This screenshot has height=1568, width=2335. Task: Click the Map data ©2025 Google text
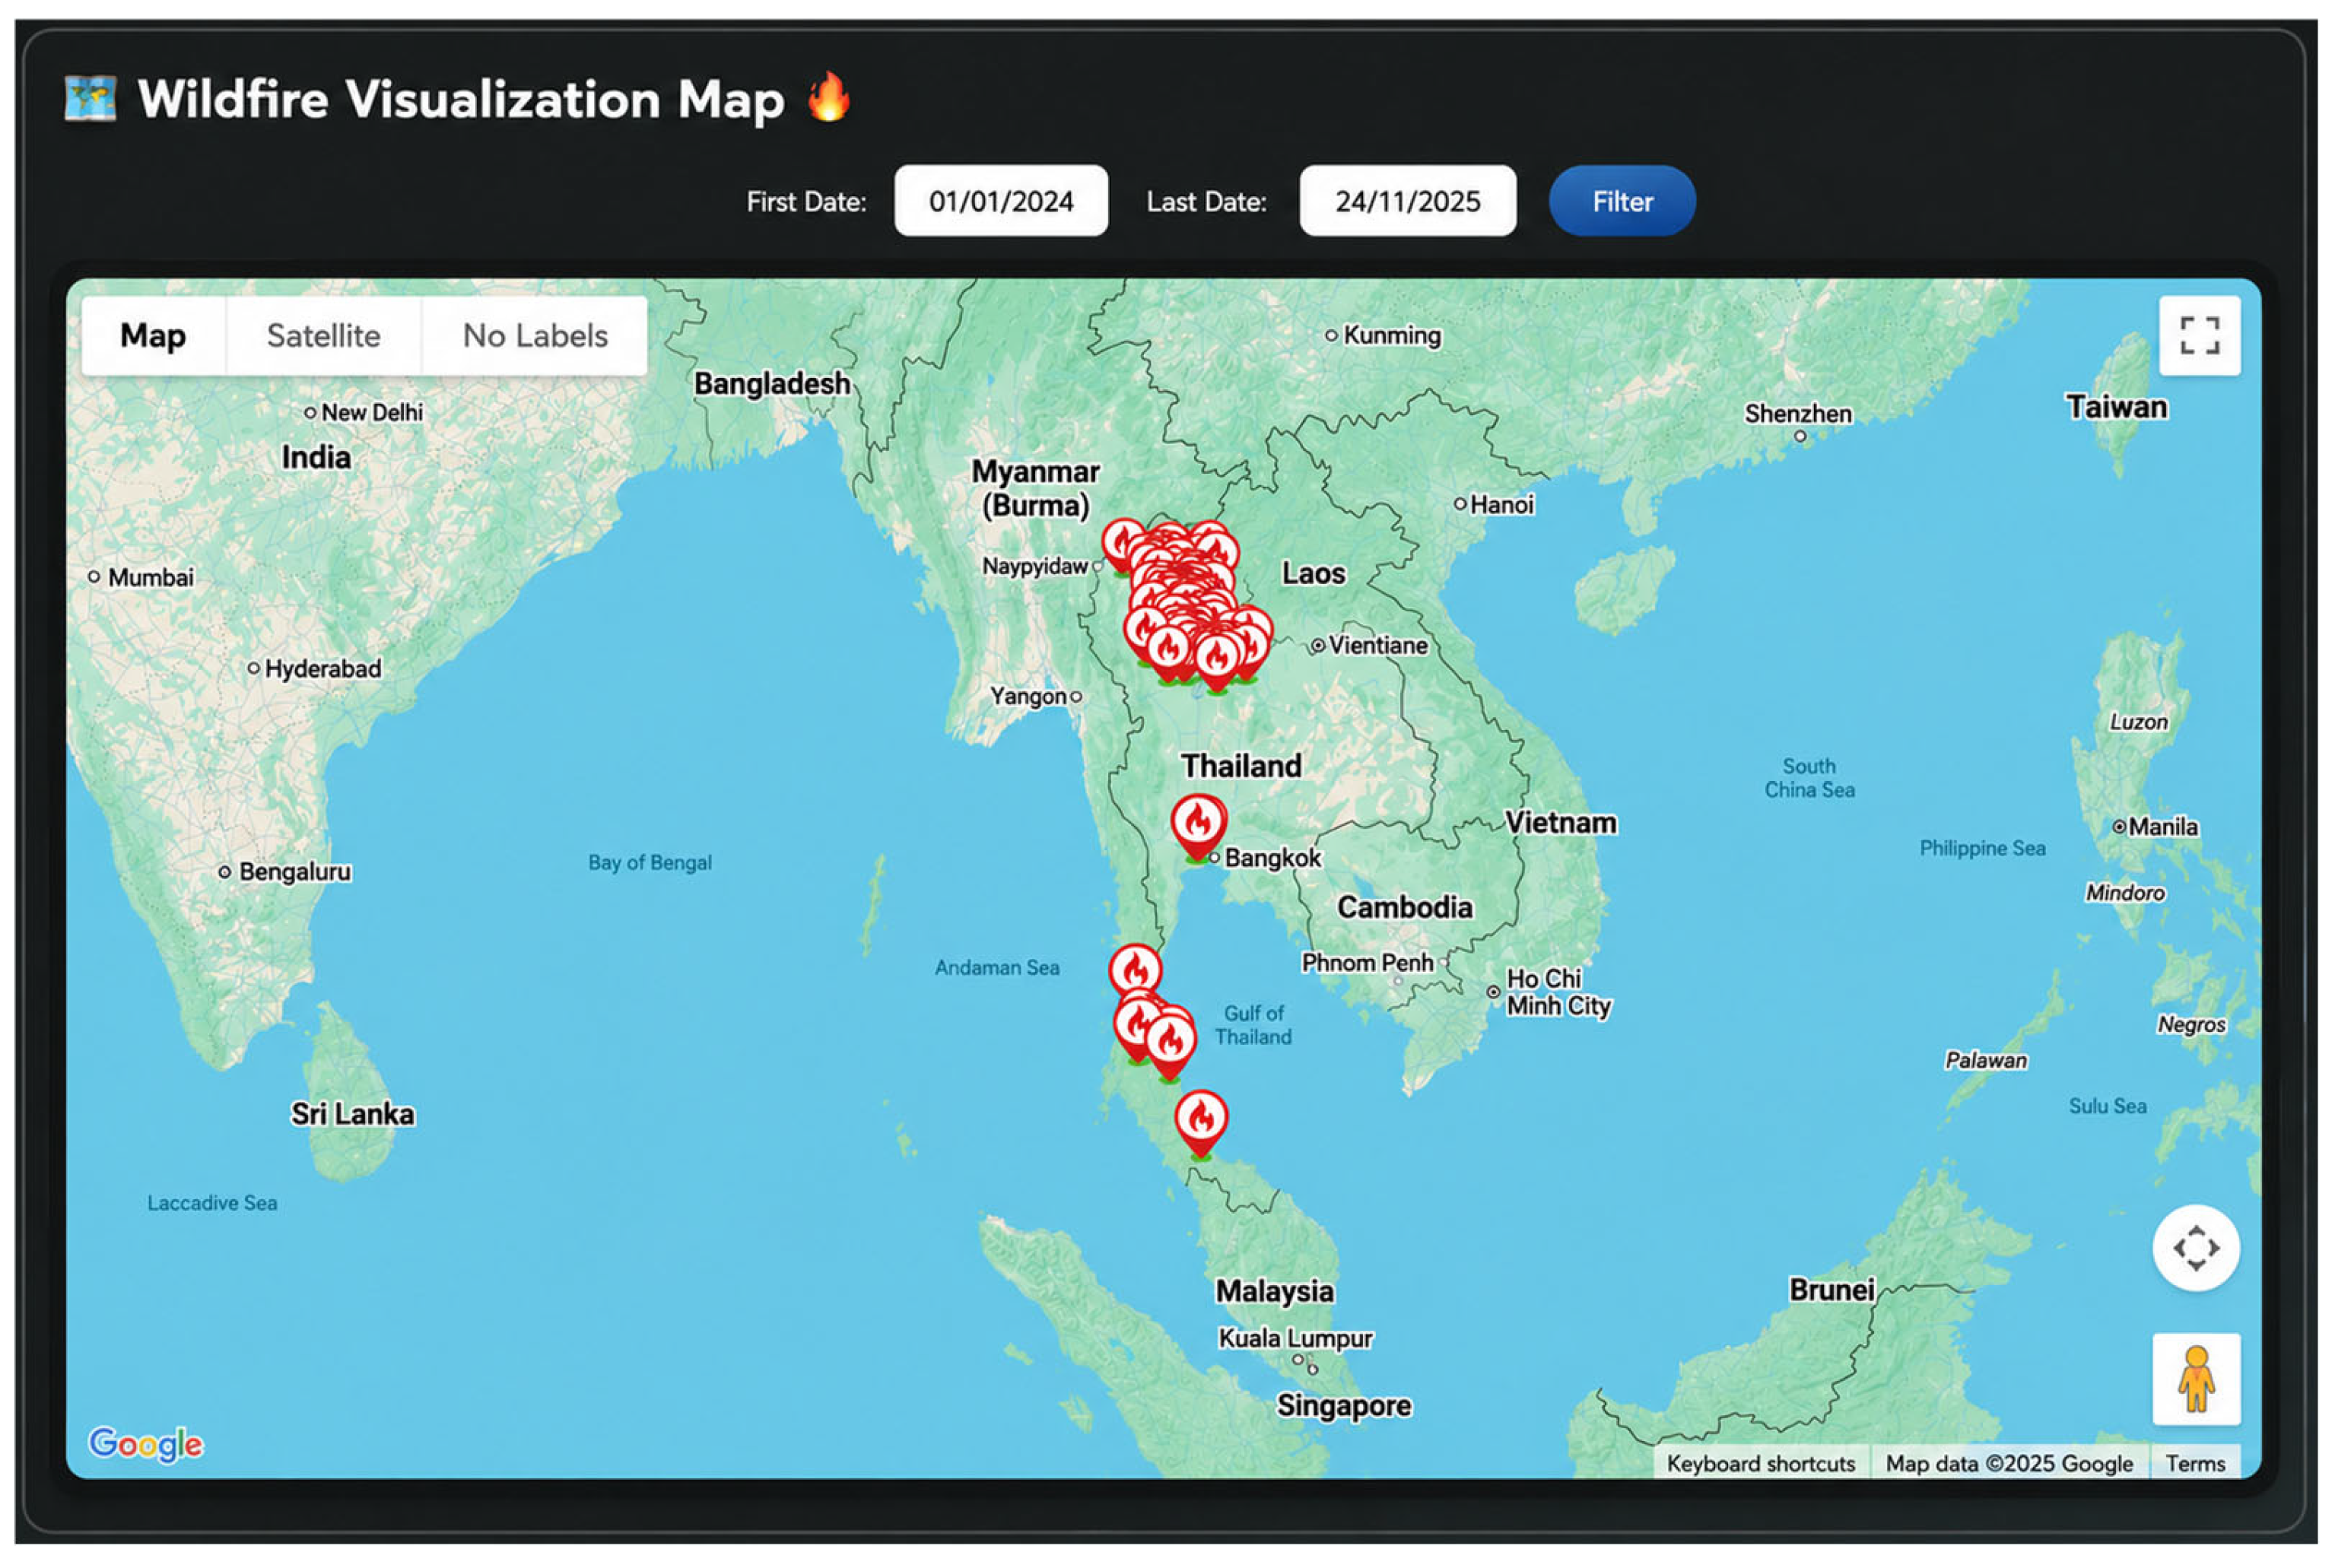(2009, 1463)
